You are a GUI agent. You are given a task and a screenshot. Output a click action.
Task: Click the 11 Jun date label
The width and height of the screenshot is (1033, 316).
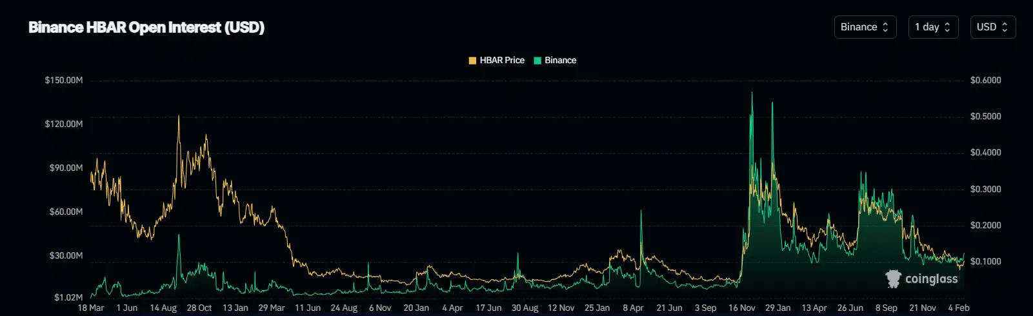(x=308, y=308)
